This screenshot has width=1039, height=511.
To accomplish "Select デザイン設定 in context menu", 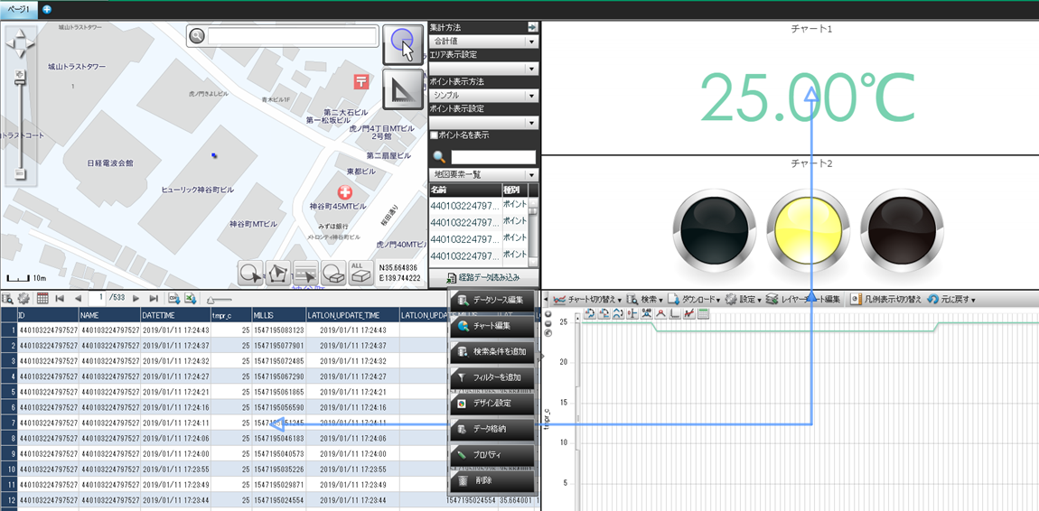I will click(491, 403).
